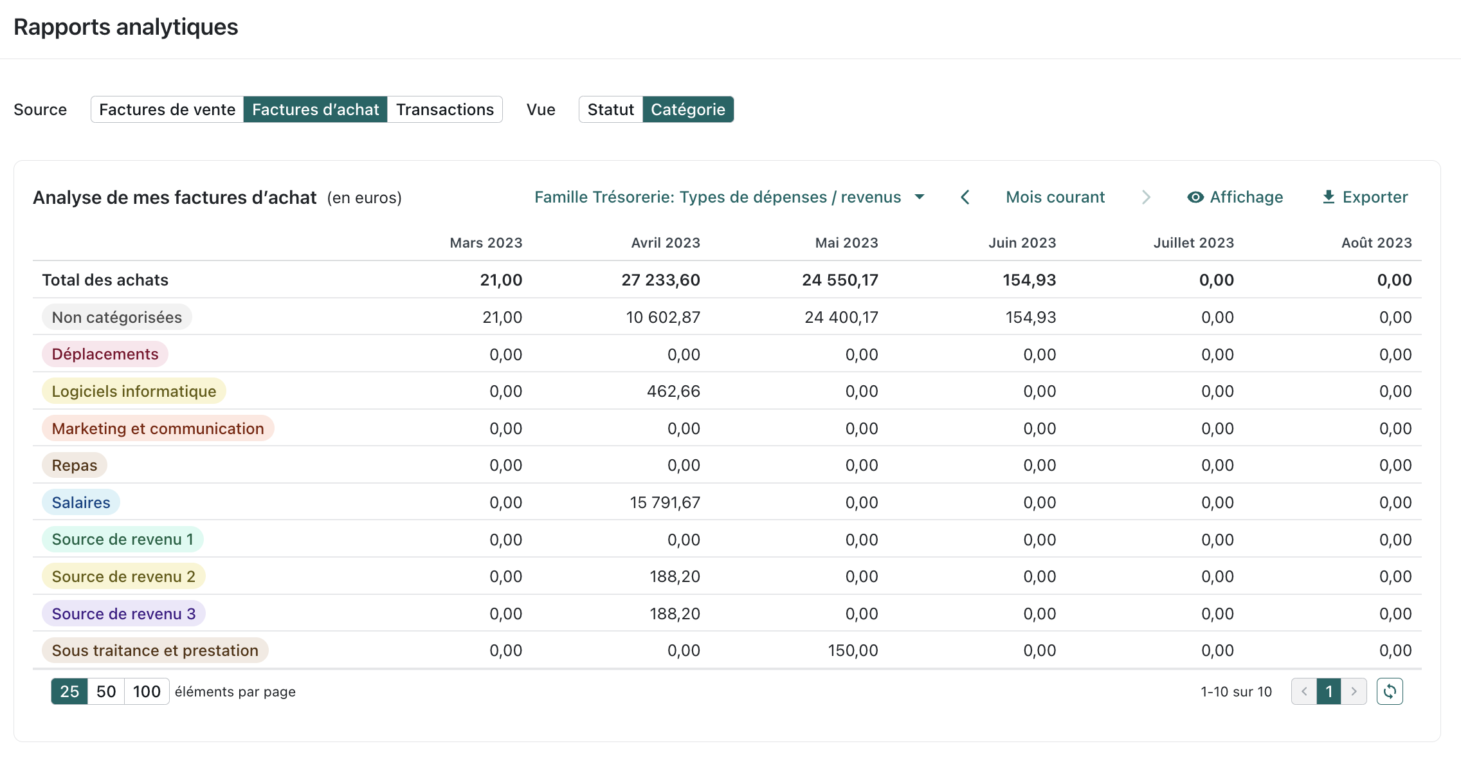Screen dimensions: 1461x782
Task: Select Factures de vente source
Action: 167,109
